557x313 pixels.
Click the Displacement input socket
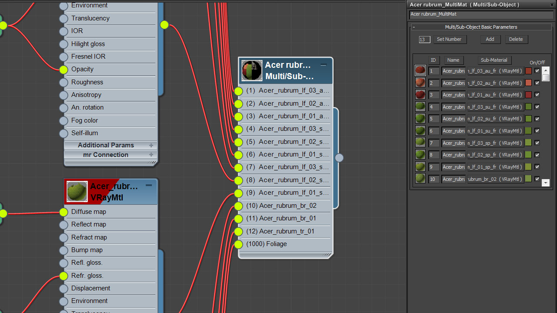coord(64,288)
